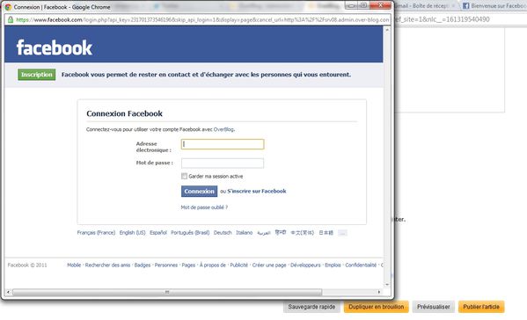Viewport: 527px width, 320px height.
Task: Select Français (France) language
Action: pyautogui.click(x=96, y=232)
